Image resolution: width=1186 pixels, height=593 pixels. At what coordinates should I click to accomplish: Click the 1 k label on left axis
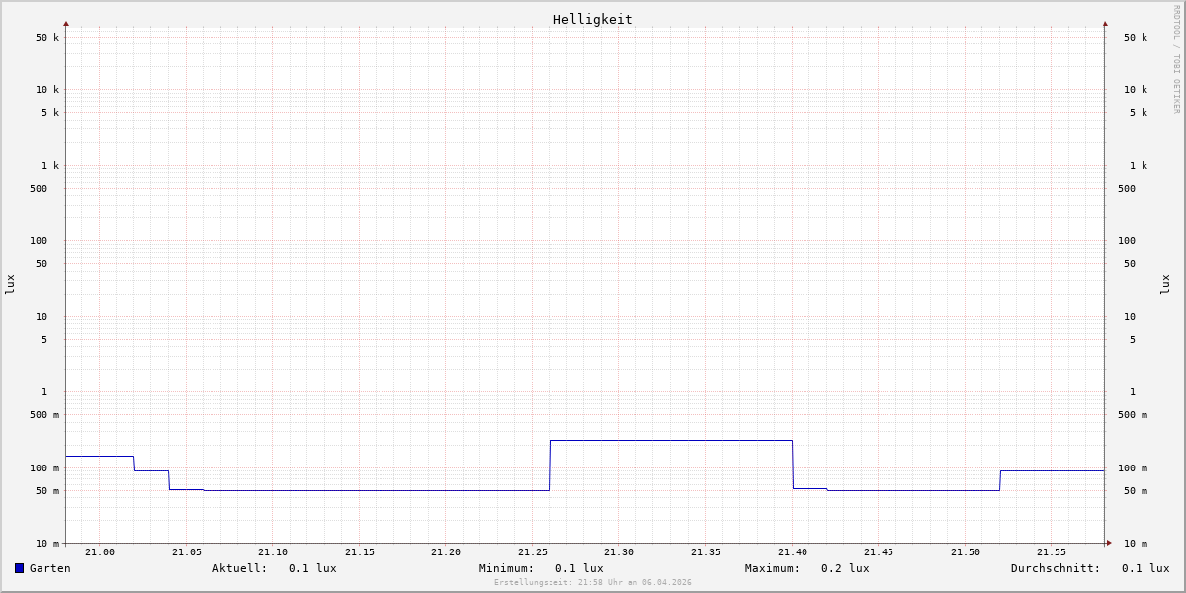[x=50, y=166]
